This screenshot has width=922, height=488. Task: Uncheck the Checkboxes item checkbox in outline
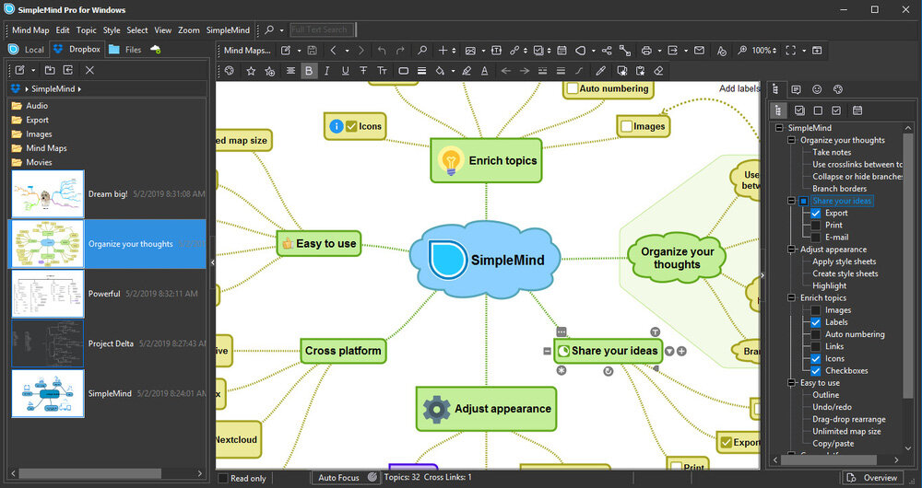pos(816,370)
